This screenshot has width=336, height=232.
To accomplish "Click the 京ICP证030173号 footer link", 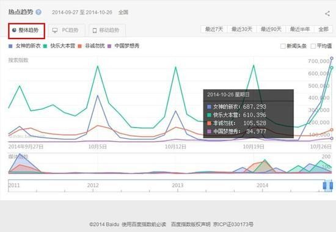I will click(x=233, y=224).
